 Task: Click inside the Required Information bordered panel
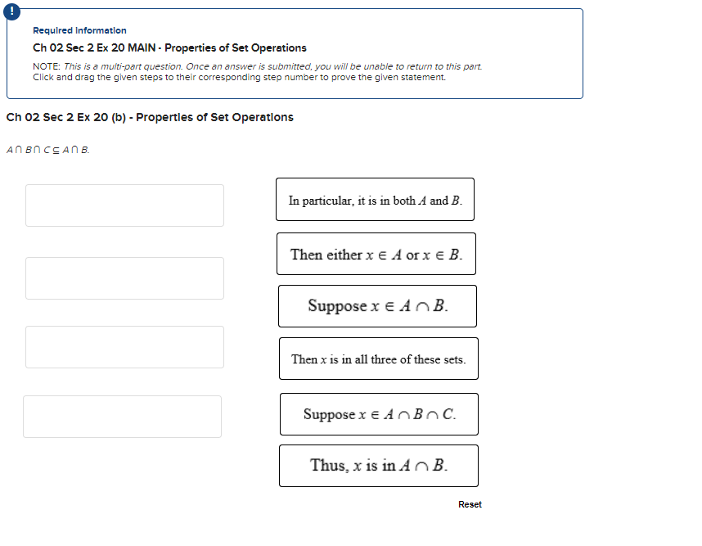[x=295, y=53]
